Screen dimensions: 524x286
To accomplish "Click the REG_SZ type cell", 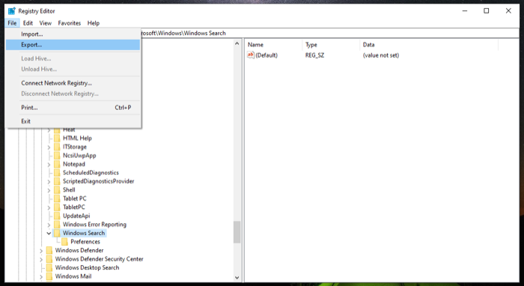I will (x=314, y=55).
